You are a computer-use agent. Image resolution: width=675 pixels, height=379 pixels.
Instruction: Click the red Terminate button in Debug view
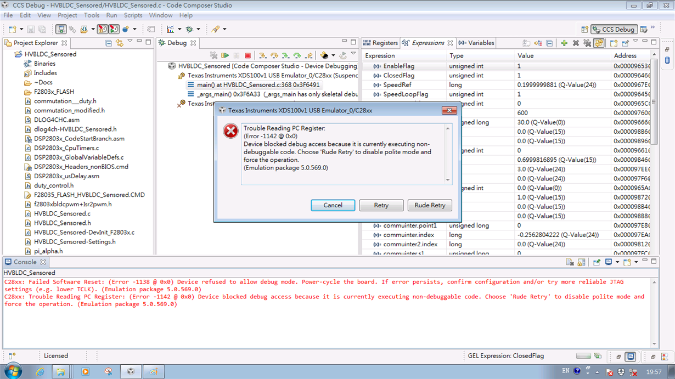tap(248, 55)
